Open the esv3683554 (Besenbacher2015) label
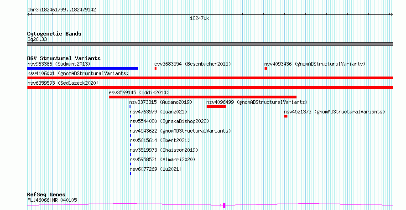The image size is (406, 210). click(x=193, y=64)
